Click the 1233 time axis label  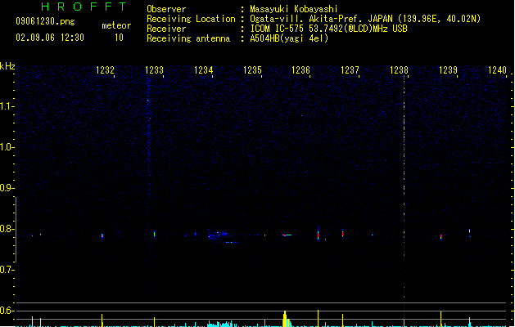[x=155, y=70]
